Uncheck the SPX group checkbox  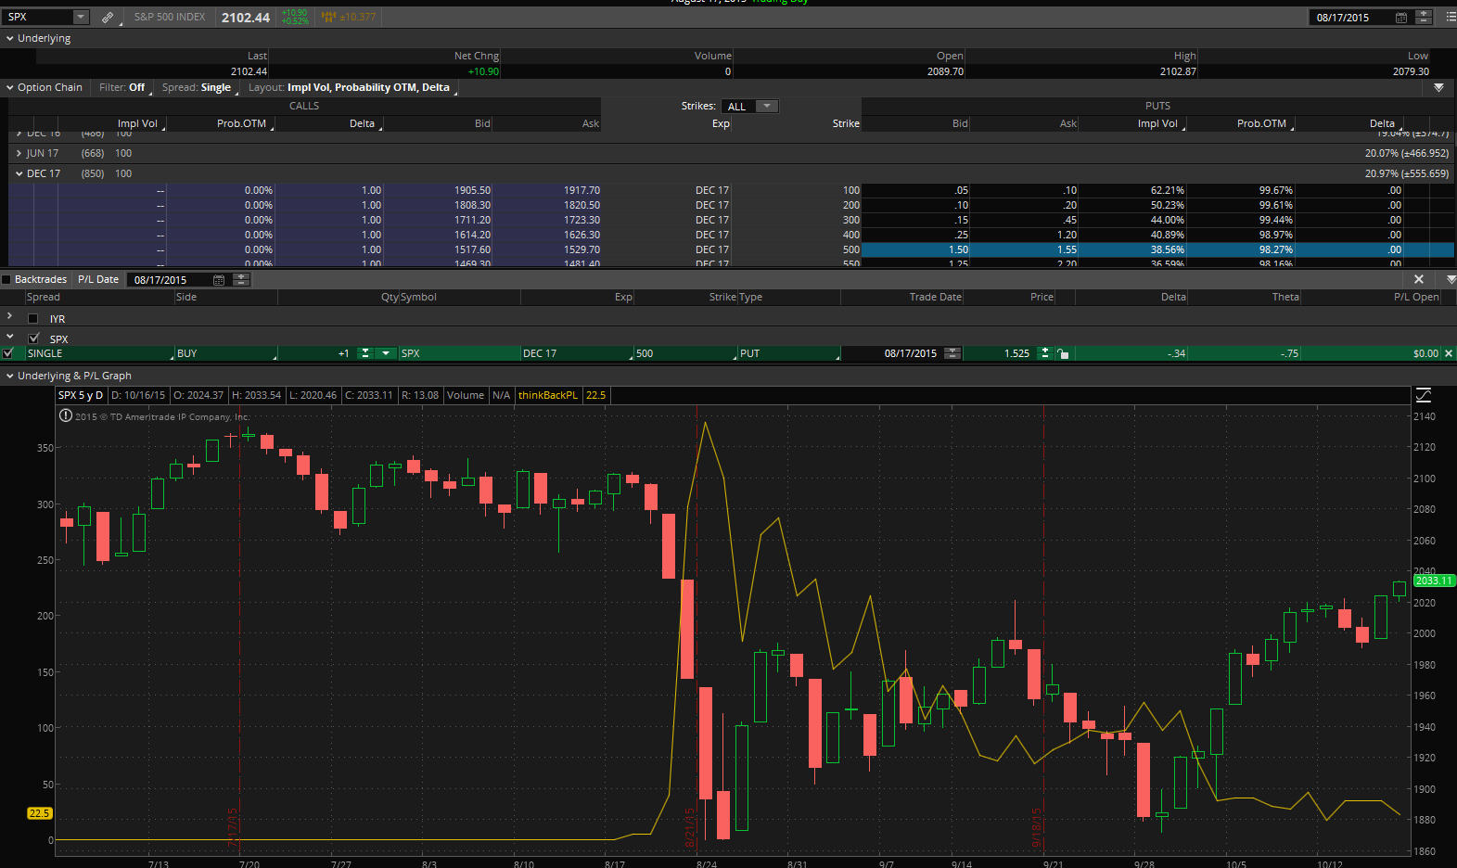click(34, 338)
